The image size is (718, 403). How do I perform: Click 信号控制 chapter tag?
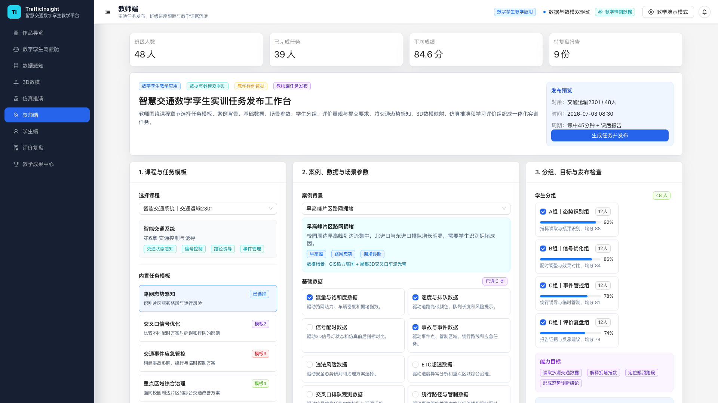pyautogui.click(x=194, y=249)
